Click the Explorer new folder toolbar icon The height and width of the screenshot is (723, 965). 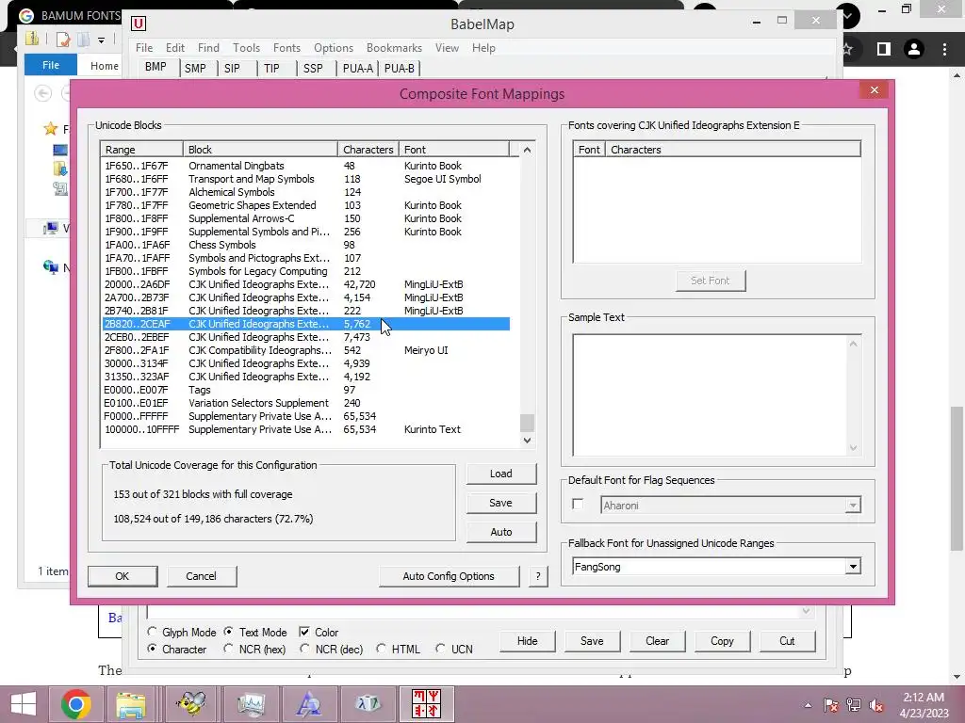(x=83, y=40)
